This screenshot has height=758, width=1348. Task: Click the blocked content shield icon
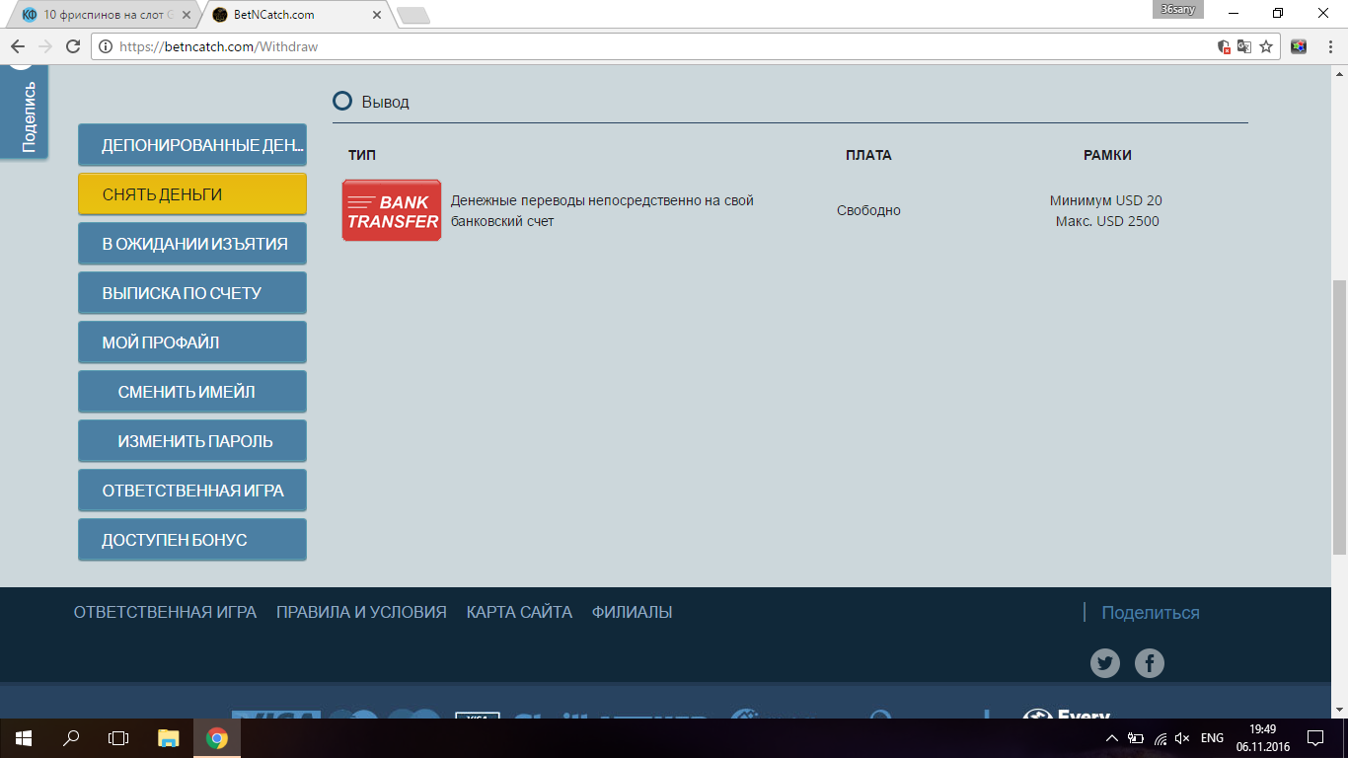coord(1224,46)
